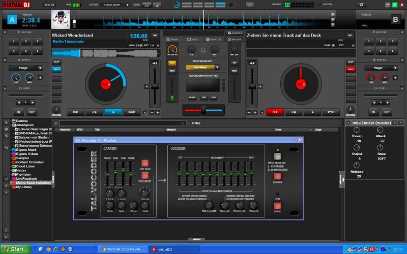Switch to the Mixer tab
This screenshot has height=254, width=407.
click(172, 40)
